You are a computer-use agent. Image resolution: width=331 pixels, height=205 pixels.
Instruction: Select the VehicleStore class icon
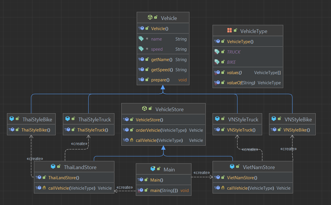click(x=144, y=109)
